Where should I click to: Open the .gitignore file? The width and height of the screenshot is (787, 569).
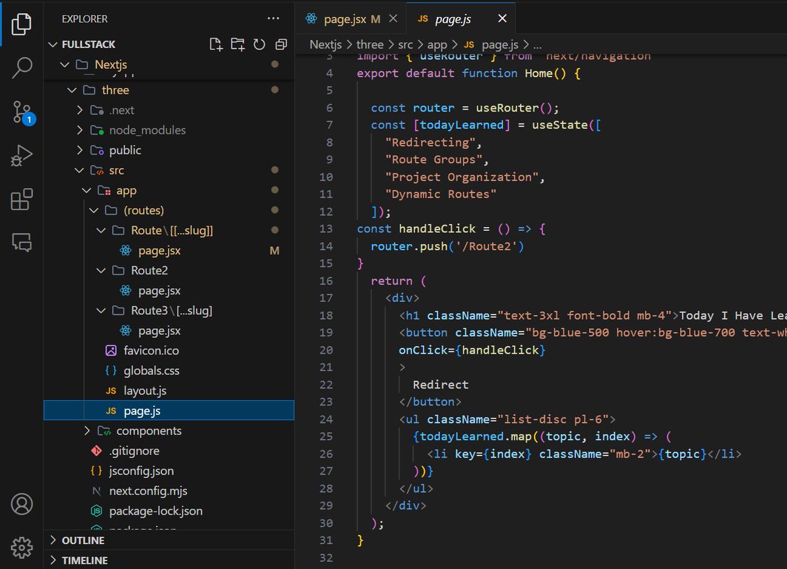(169, 451)
